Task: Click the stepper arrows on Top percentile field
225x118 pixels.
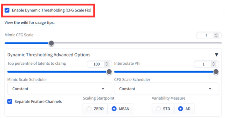Action: pyautogui.click(x=107, y=64)
